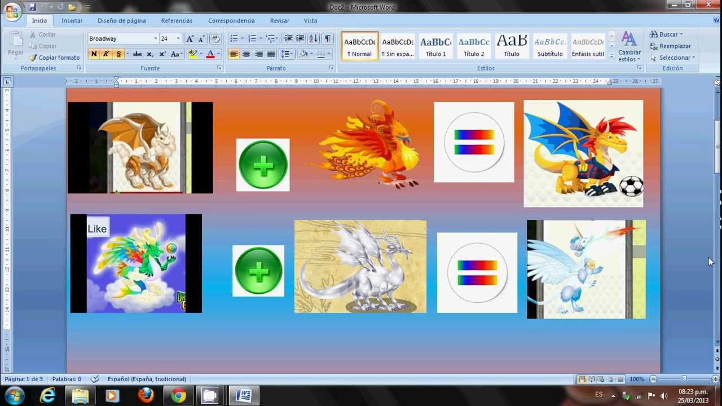The height and width of the screenshot is (406, 722).
Task: Click Cambiar estilos button
Action: [629, 46]
